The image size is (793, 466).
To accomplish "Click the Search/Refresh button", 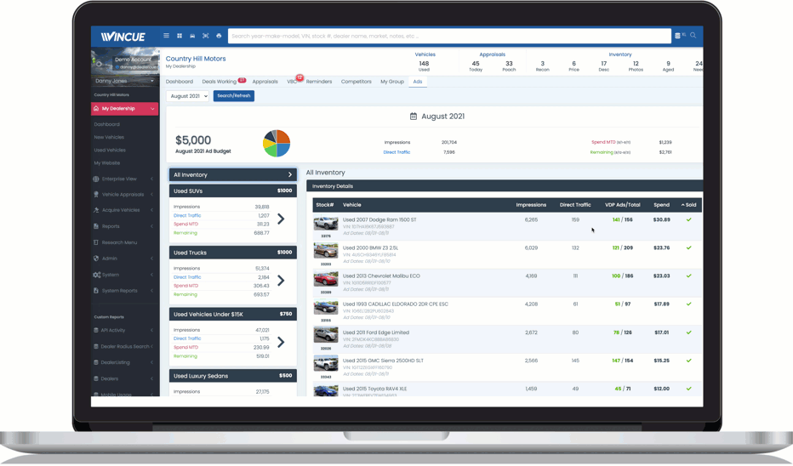I will pos(234,96).
